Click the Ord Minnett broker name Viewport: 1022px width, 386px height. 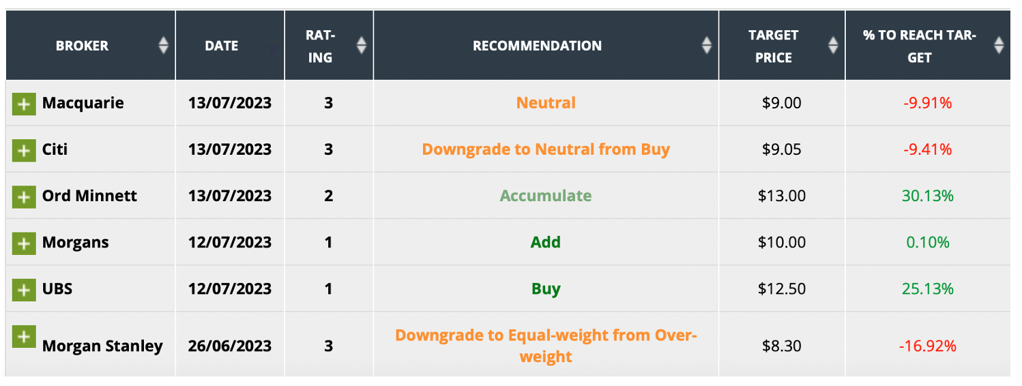pos(89,196)
